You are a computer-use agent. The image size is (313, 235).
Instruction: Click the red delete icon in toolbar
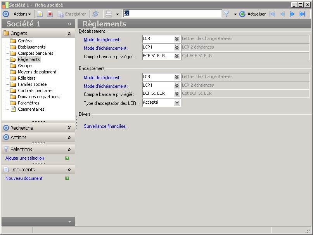[50, 14]
